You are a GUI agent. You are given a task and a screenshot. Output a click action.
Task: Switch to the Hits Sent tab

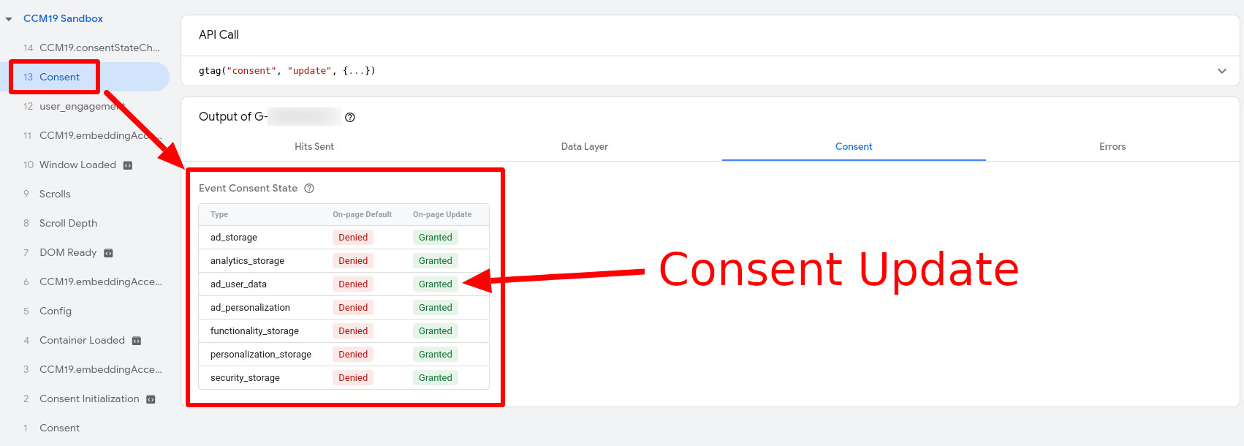[x=314, y=147]
